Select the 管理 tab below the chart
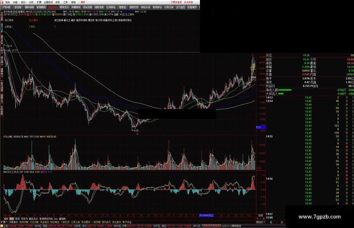 click(17, 219)
